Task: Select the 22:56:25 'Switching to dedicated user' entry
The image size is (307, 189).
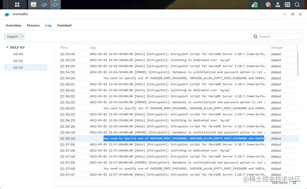Action: (178, 121)
